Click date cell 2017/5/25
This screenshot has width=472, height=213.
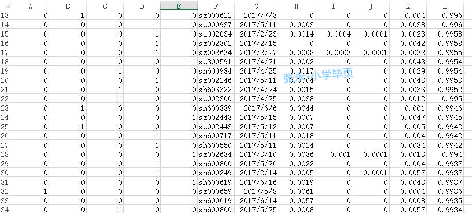256,210
